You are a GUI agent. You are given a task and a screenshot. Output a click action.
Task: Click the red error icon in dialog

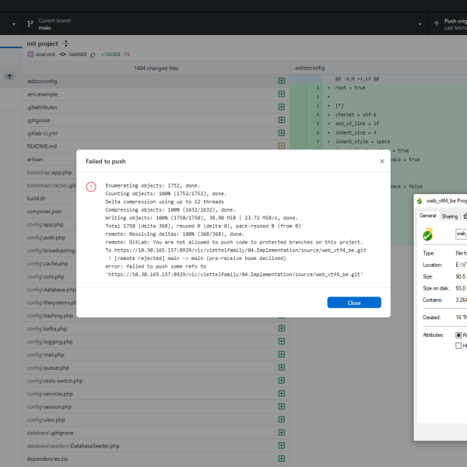click(91, 187)
